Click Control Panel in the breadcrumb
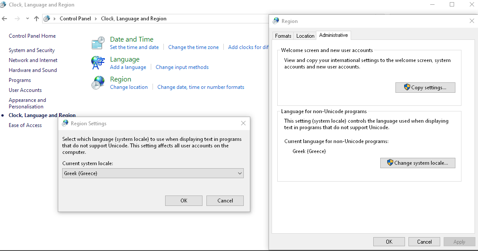The image size is (478, 251). coord(75,19)
